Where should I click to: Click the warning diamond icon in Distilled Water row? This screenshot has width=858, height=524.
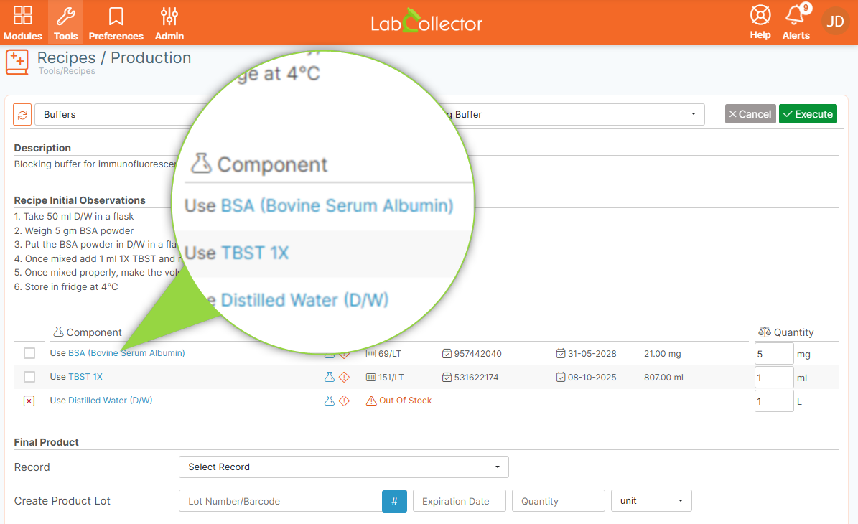click(x=344, y=401)
